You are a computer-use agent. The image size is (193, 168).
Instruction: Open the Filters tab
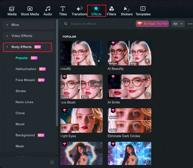[x=112, y=11]
